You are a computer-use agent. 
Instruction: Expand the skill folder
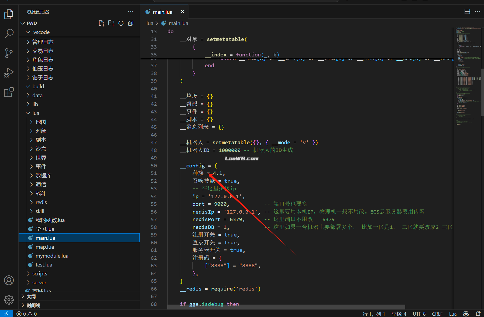[x=79, y=211]
